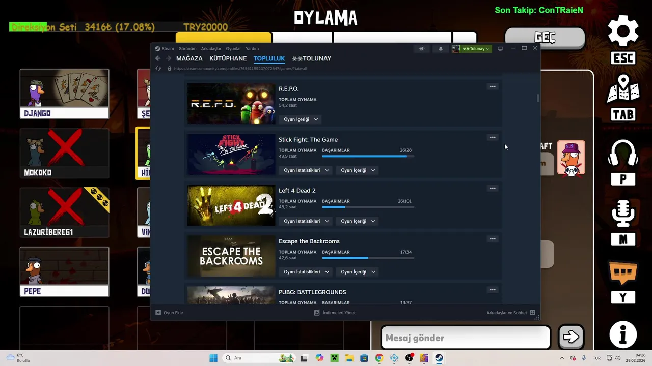Open the R.E.P.O. game thumbnail
Viewport: 652px width, 366px height.
click(231, 104)
